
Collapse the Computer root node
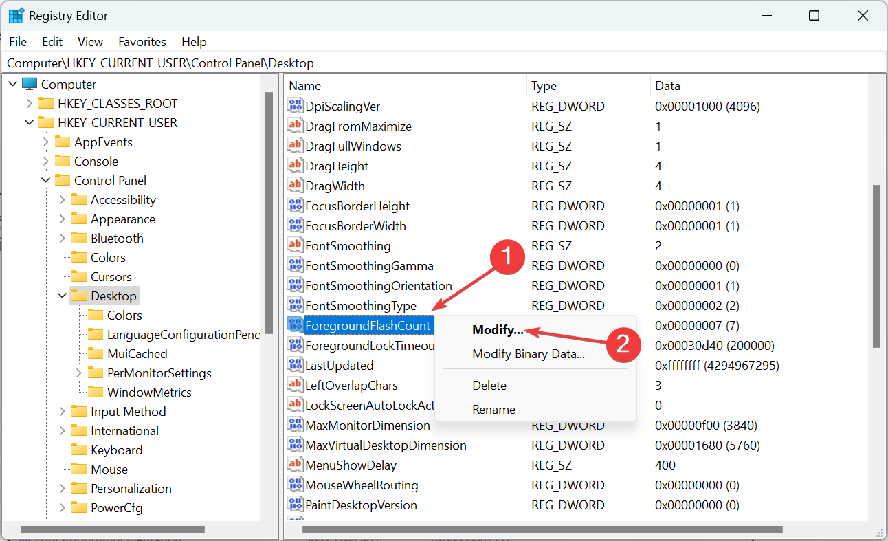tap(12, 85)
